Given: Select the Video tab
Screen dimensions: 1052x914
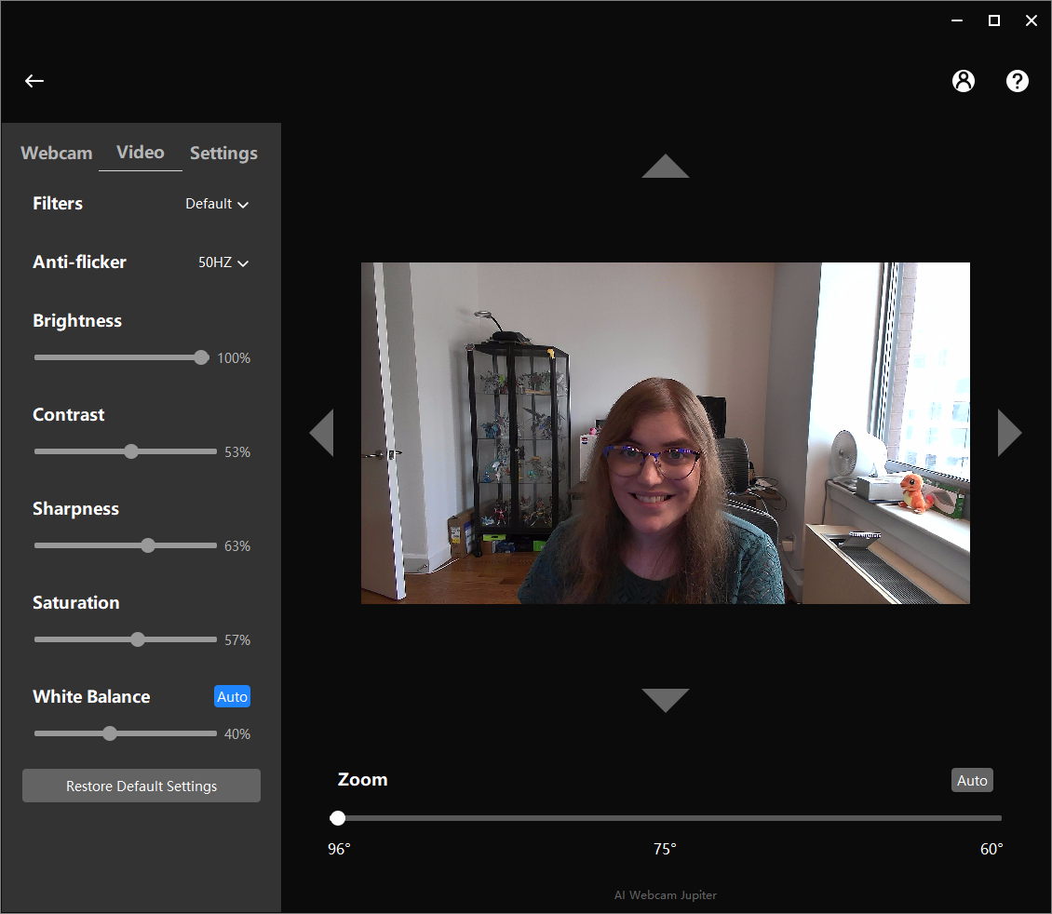Looking at the screenshot, I should pos(141,153).
